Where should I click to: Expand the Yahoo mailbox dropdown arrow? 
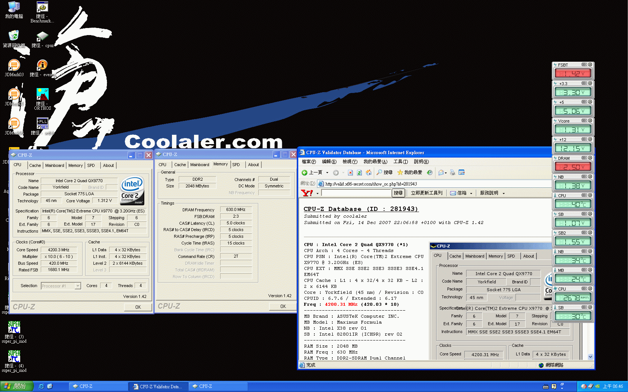pos(471,193)
